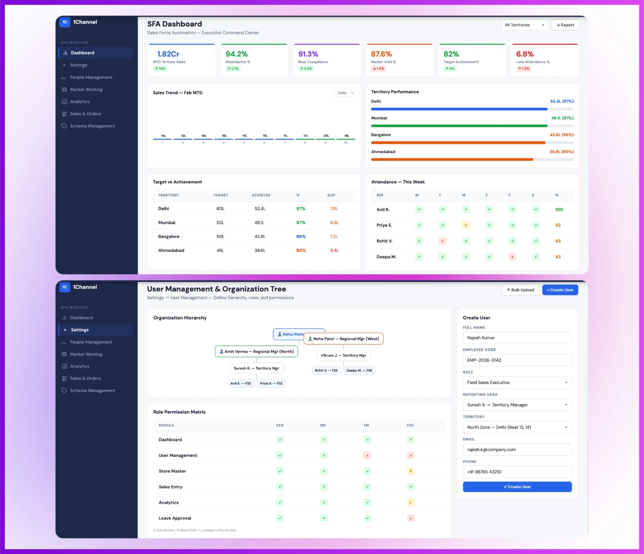Toggle FSE permission for Sales Entry

[x=411, y=487]
